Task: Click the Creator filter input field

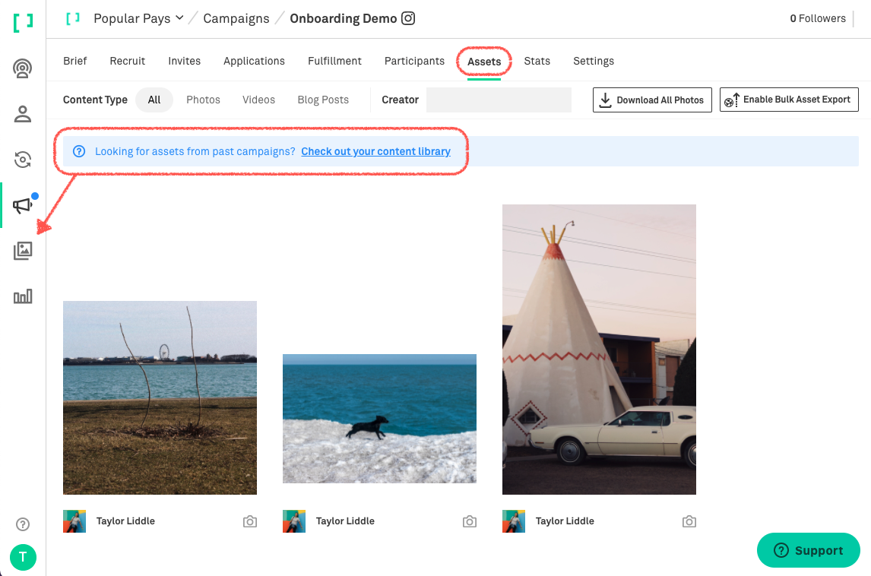Action: 499,100
